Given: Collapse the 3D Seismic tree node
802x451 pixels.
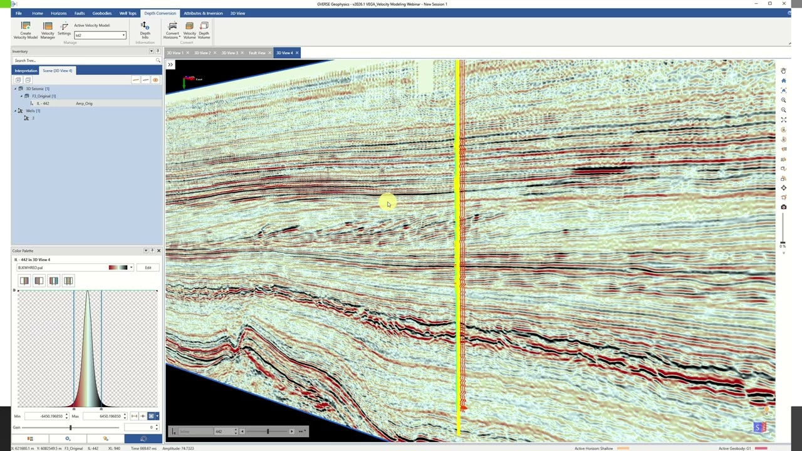Looking at the screenshot, I should (16, 89).
